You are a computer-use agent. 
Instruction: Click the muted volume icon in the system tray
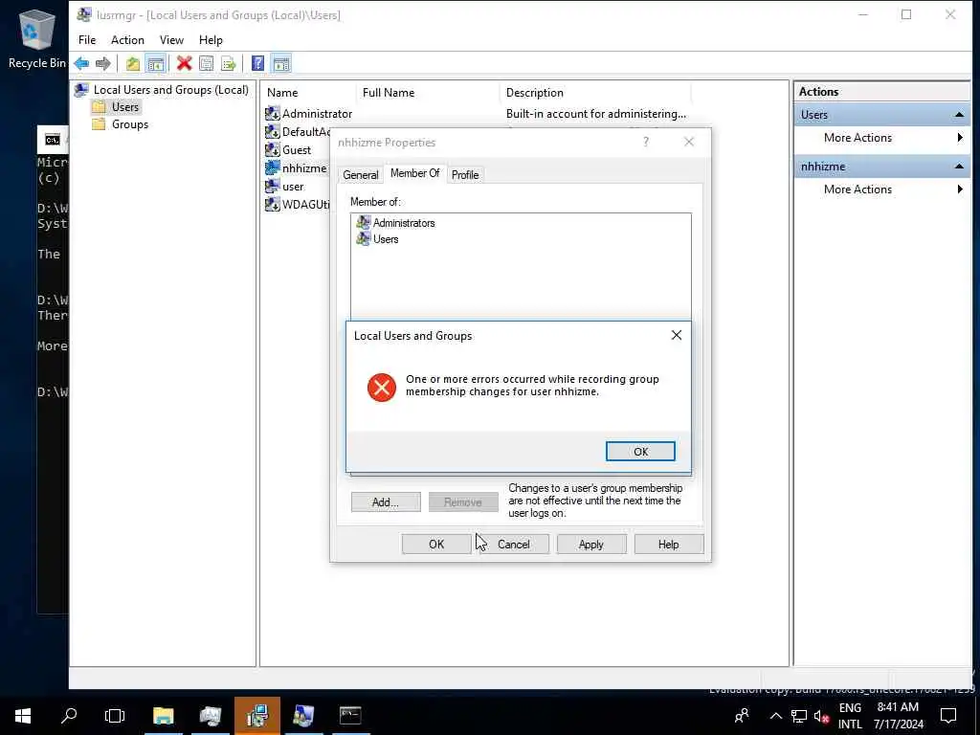pyautogui.click(x=821, y=716)
